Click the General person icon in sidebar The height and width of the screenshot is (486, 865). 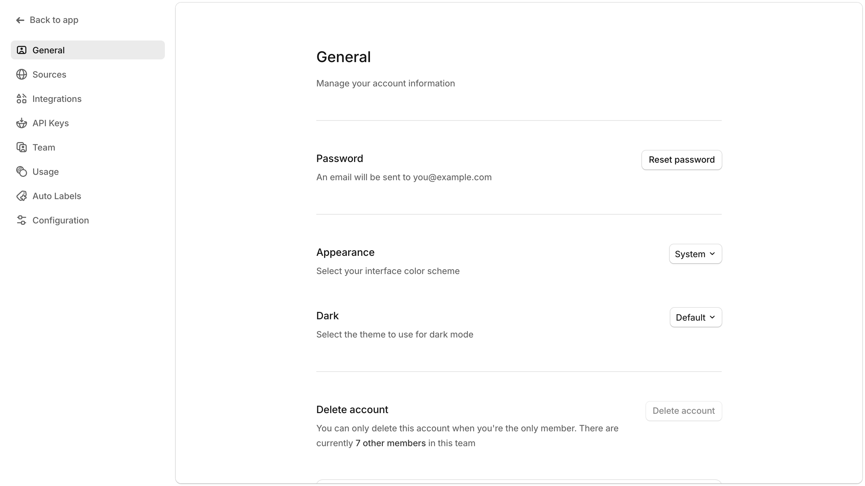point(22,50)
